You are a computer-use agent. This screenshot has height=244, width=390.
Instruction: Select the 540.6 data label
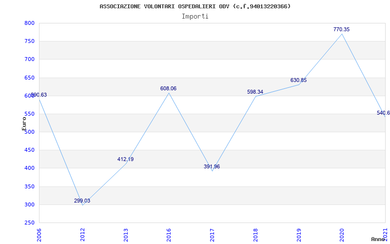coord(383,113)
